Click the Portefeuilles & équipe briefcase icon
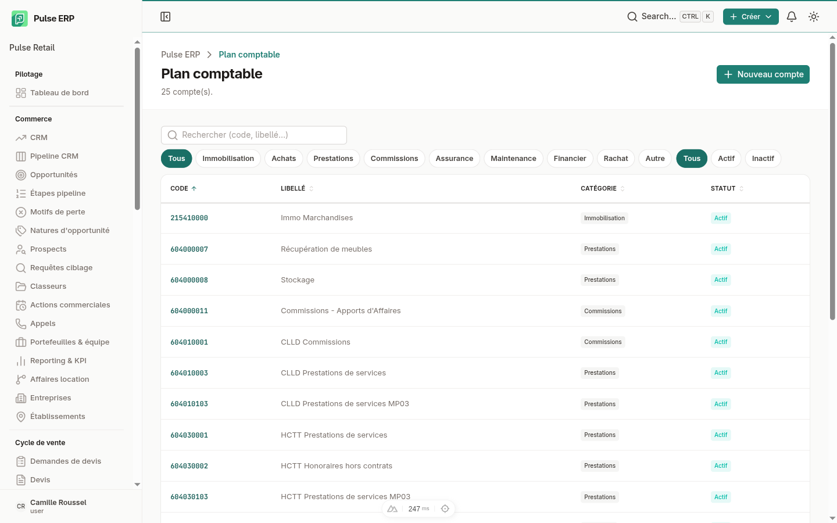 point(21,342)
